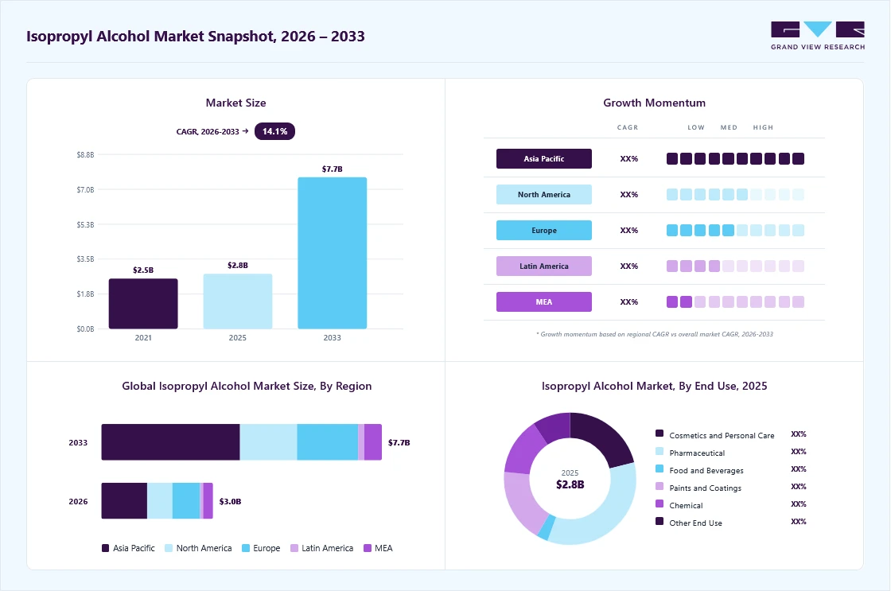Click the LOW column header
This screenshot has width=891, height=591.
click(696, 127)
